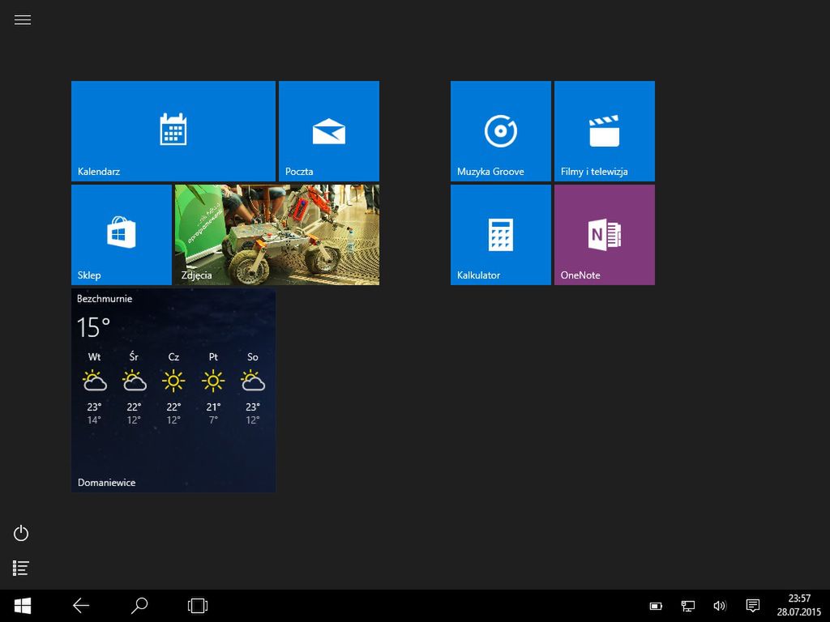
Task: Open the Zdjęcia photos tile
Action: click(276, 234)
